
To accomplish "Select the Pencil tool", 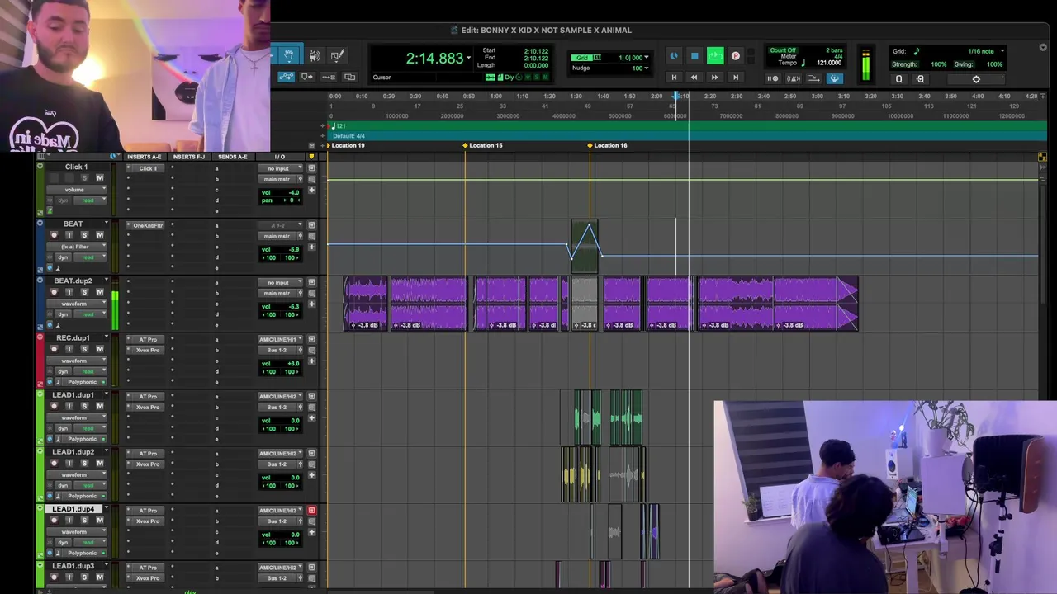I will 337,55.
